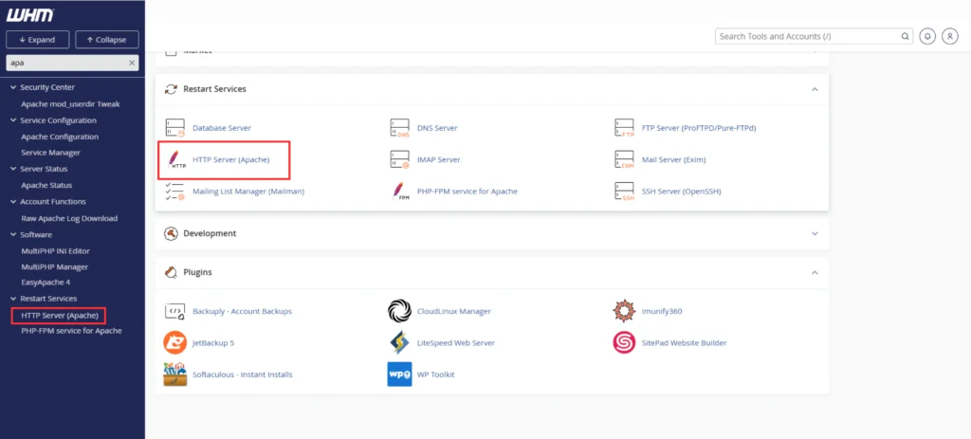Click the Plugins section icon
The height and width of the screenshot is (439, 971).
pos(171,272)
